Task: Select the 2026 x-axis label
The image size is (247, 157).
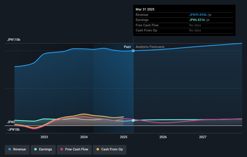Action: tap(163, 137)
